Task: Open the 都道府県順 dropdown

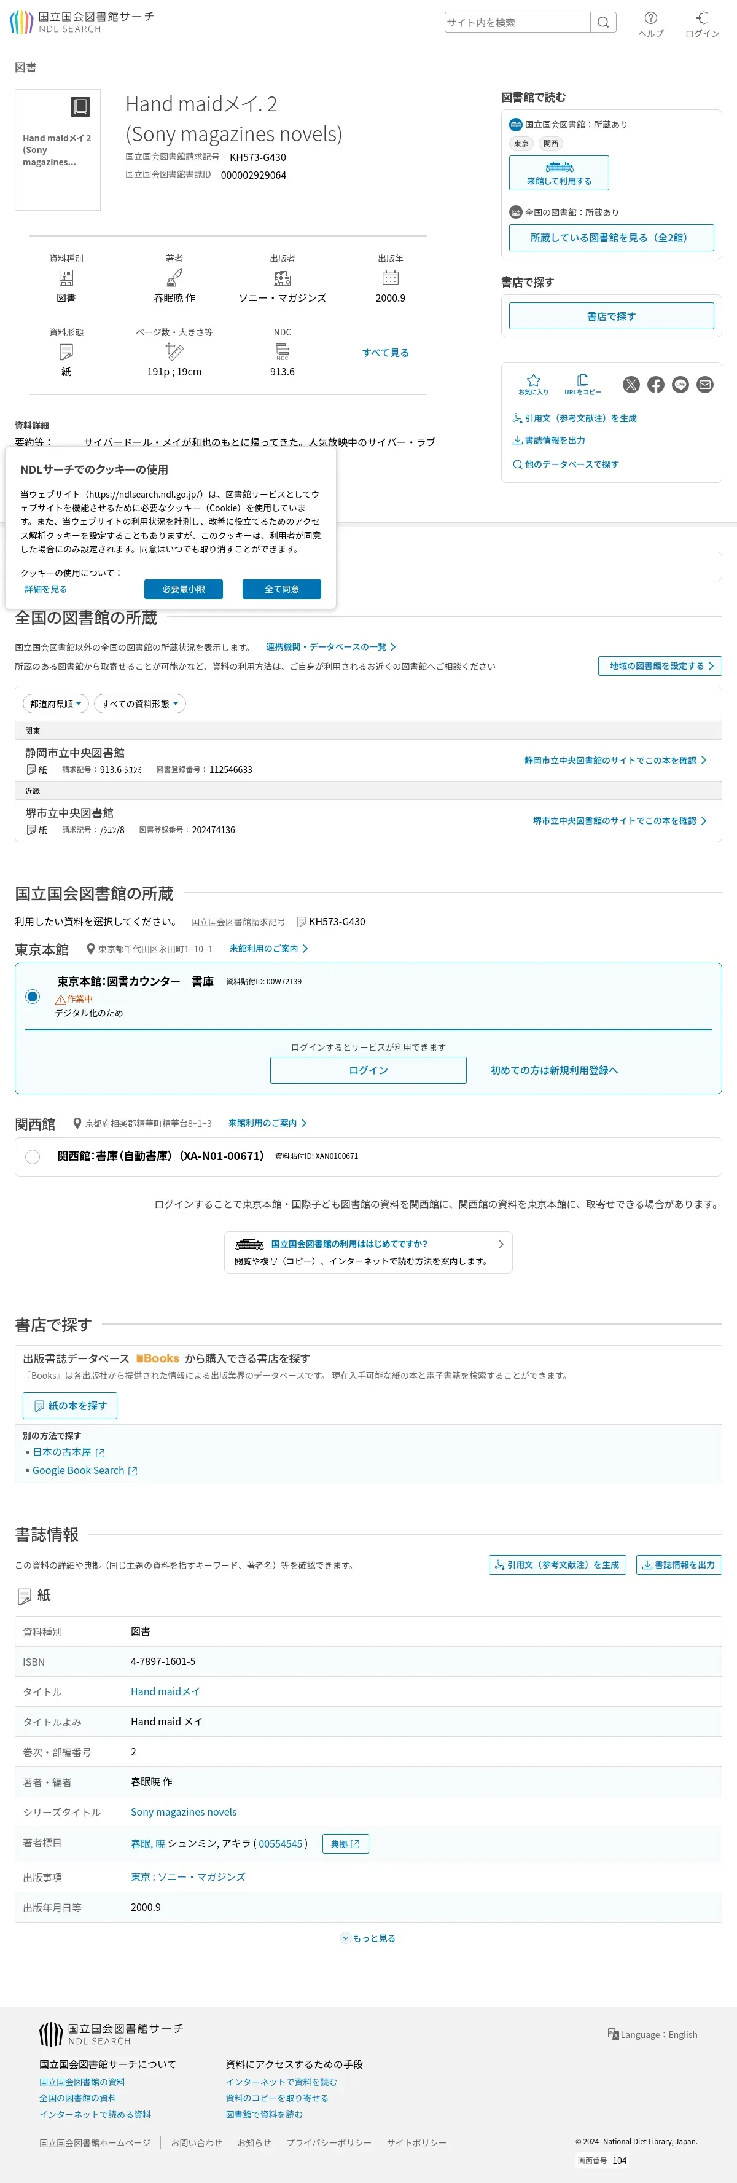Action: (x=56, y=703)
